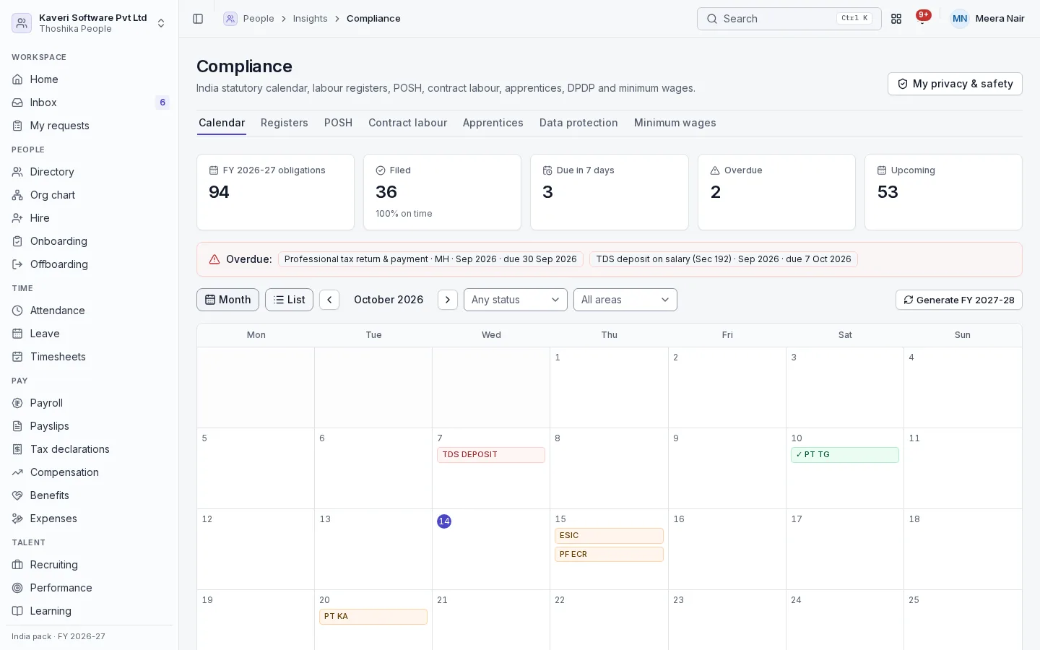Image resolution: width=1040 pixels, height=650 pixels.
Task: Open the Any status filter dropdown
Action: click(x=515, y=300)
